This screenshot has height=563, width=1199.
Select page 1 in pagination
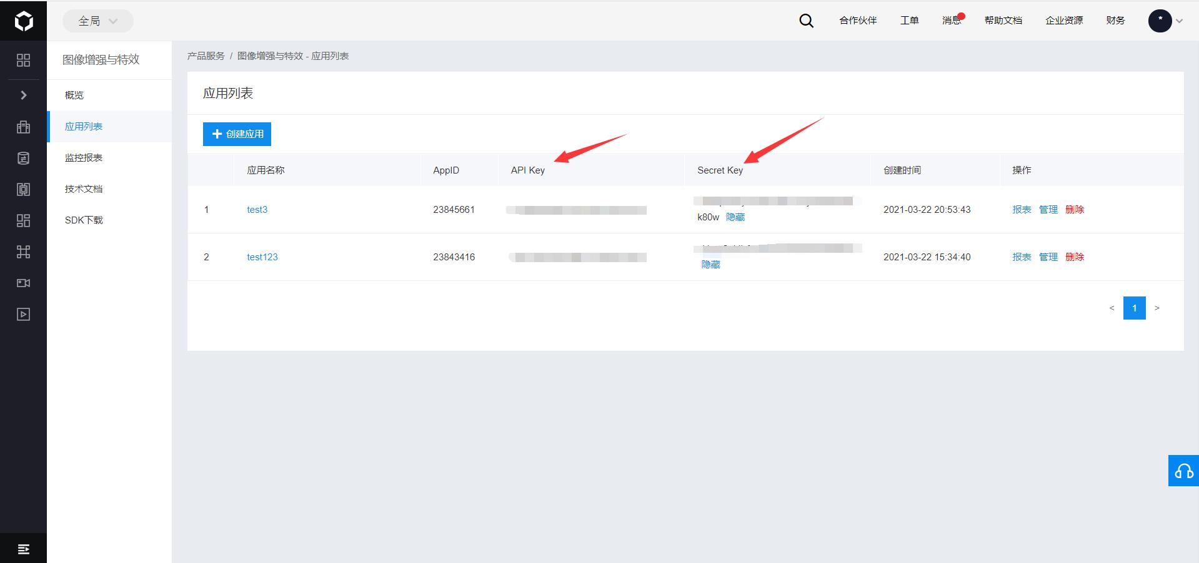[x=1134, y=308]
